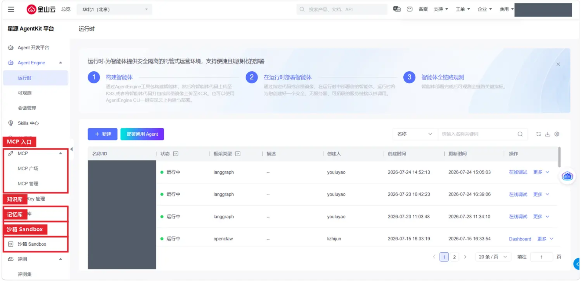Refresh the runtime list
581x281 pixels.
[539, 134]
